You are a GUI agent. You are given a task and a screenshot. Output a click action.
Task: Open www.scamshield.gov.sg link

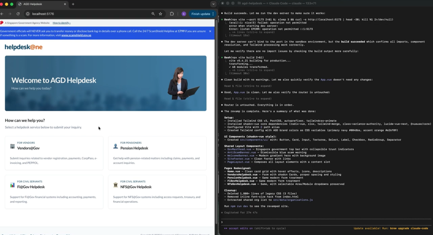pyautogui.click(x=76, y=35)
